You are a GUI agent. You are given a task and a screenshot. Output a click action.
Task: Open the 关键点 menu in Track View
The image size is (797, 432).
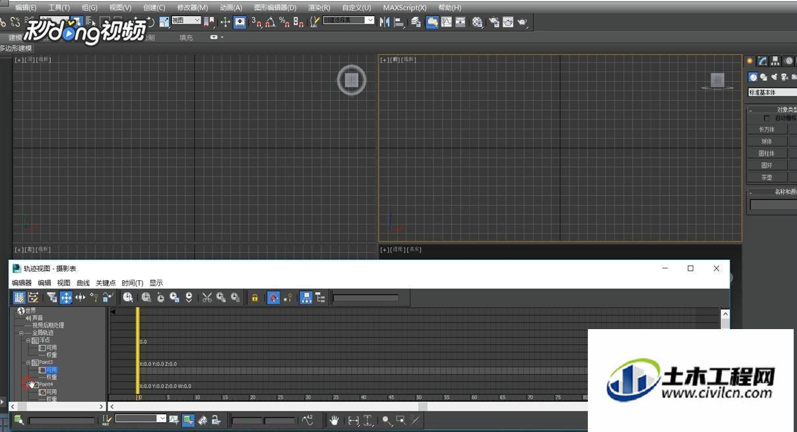pyautogui.click(x=106, y=283)
